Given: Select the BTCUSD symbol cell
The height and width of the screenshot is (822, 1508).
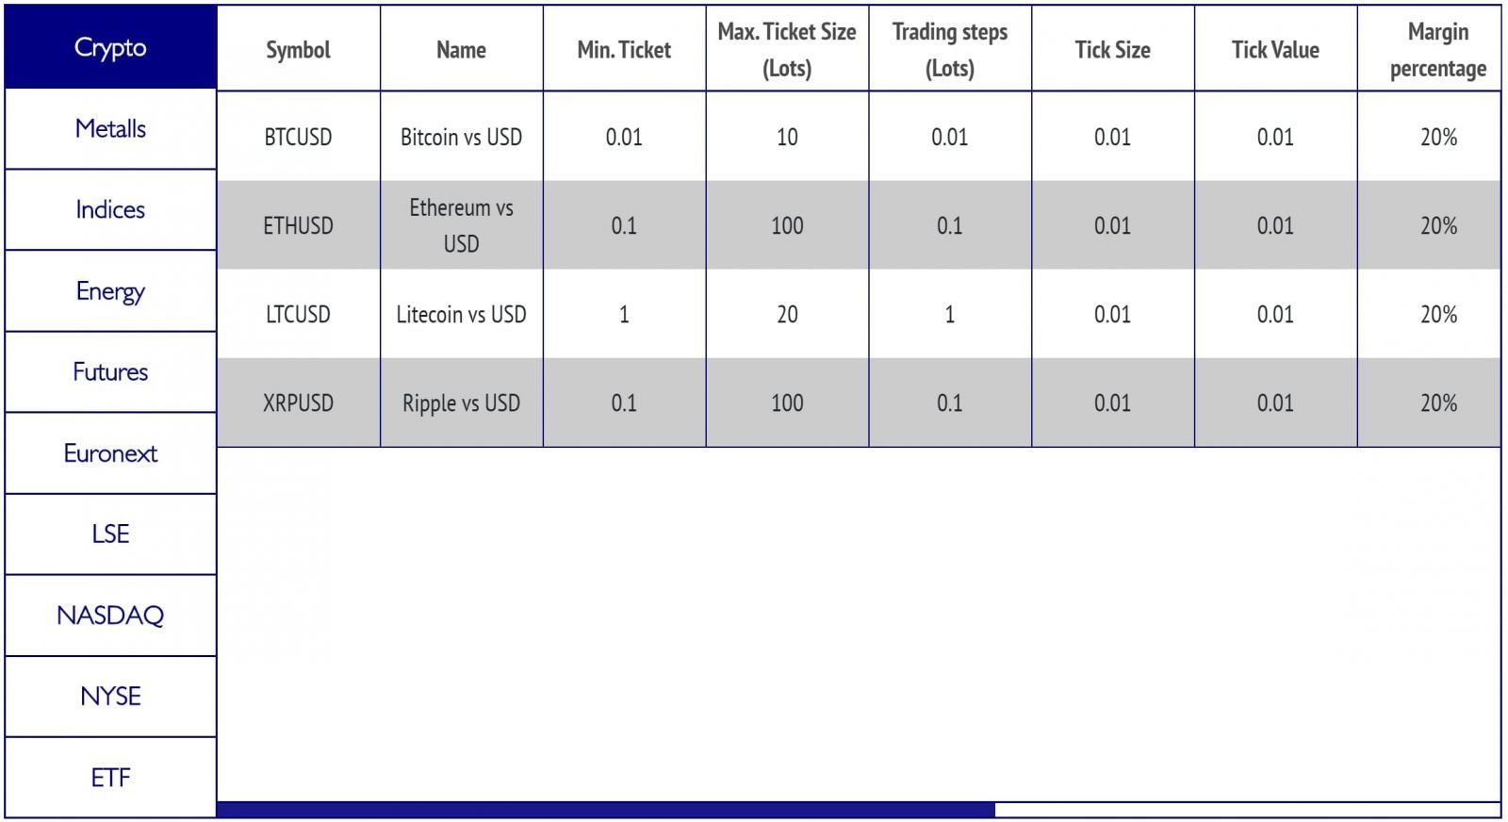Looking at the screenshot, I should click(298, 137).
